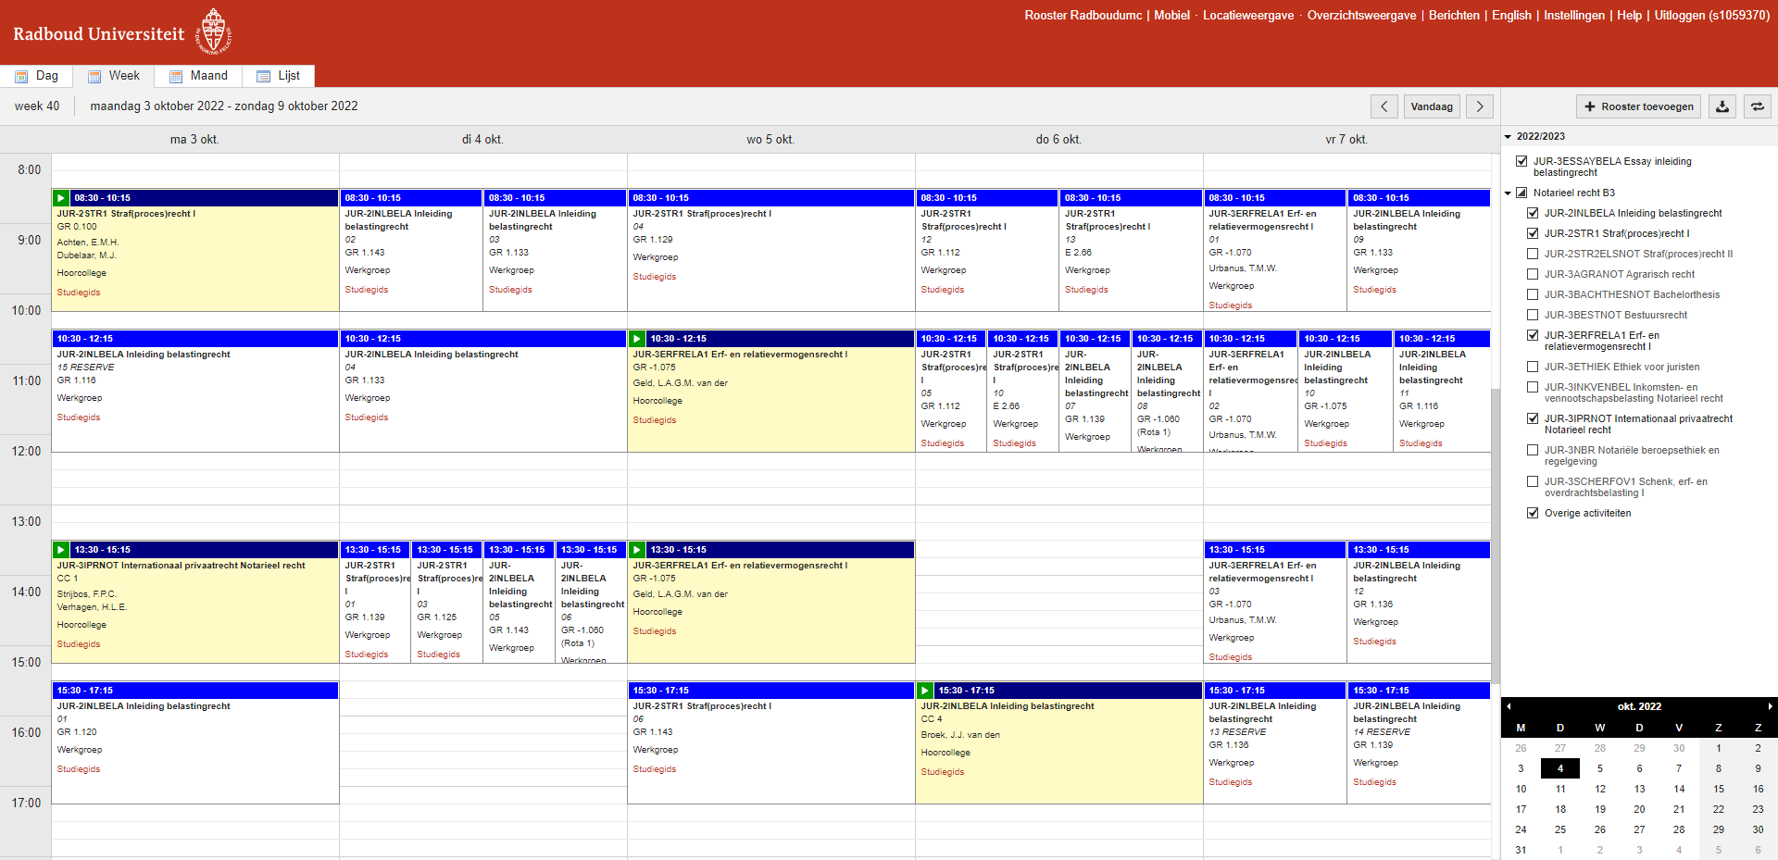The height and width of the screenshot is (860, 1778).
Task: Uncheck Overige activiteiten checkbox
Action: tap(1533, 513)
